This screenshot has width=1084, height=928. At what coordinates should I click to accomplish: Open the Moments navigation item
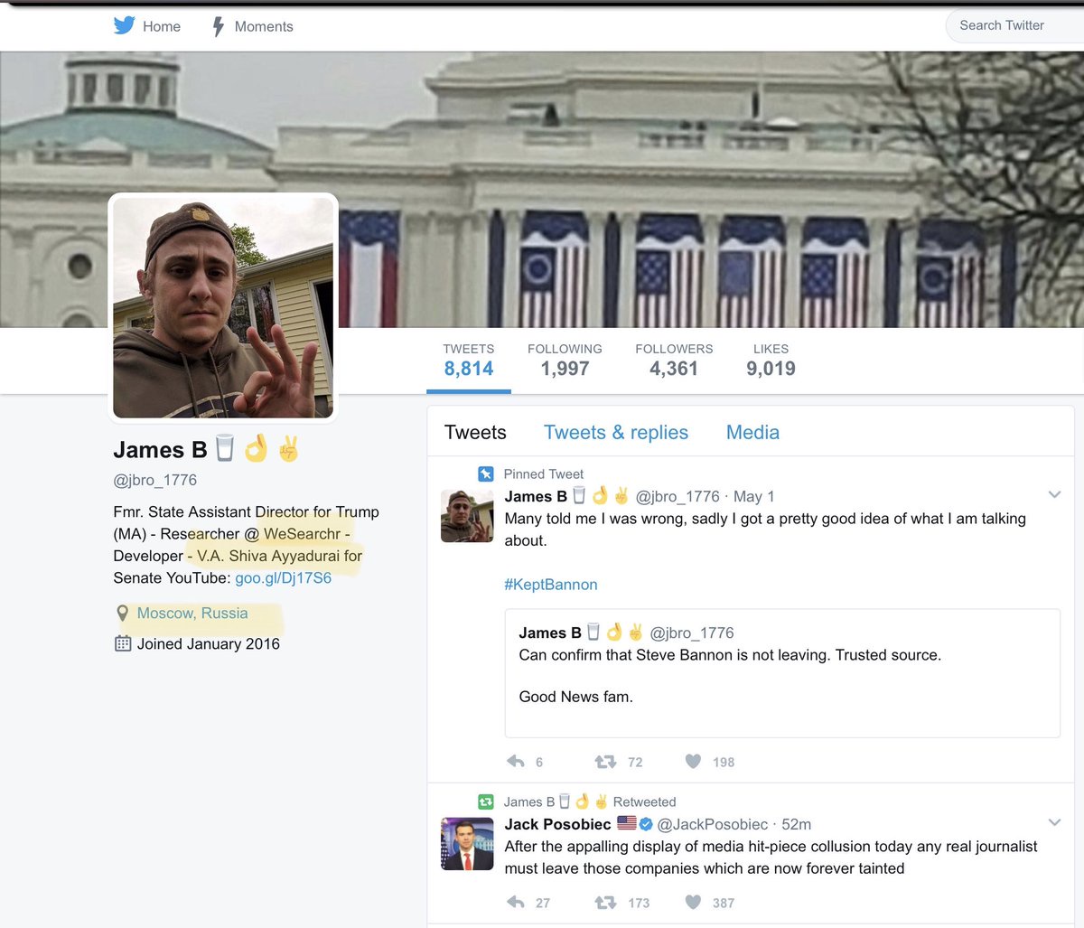pyautogui.click(x=253, y=26)
